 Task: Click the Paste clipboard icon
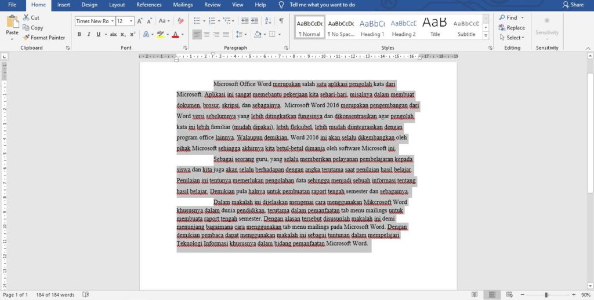tap(12, 22)
